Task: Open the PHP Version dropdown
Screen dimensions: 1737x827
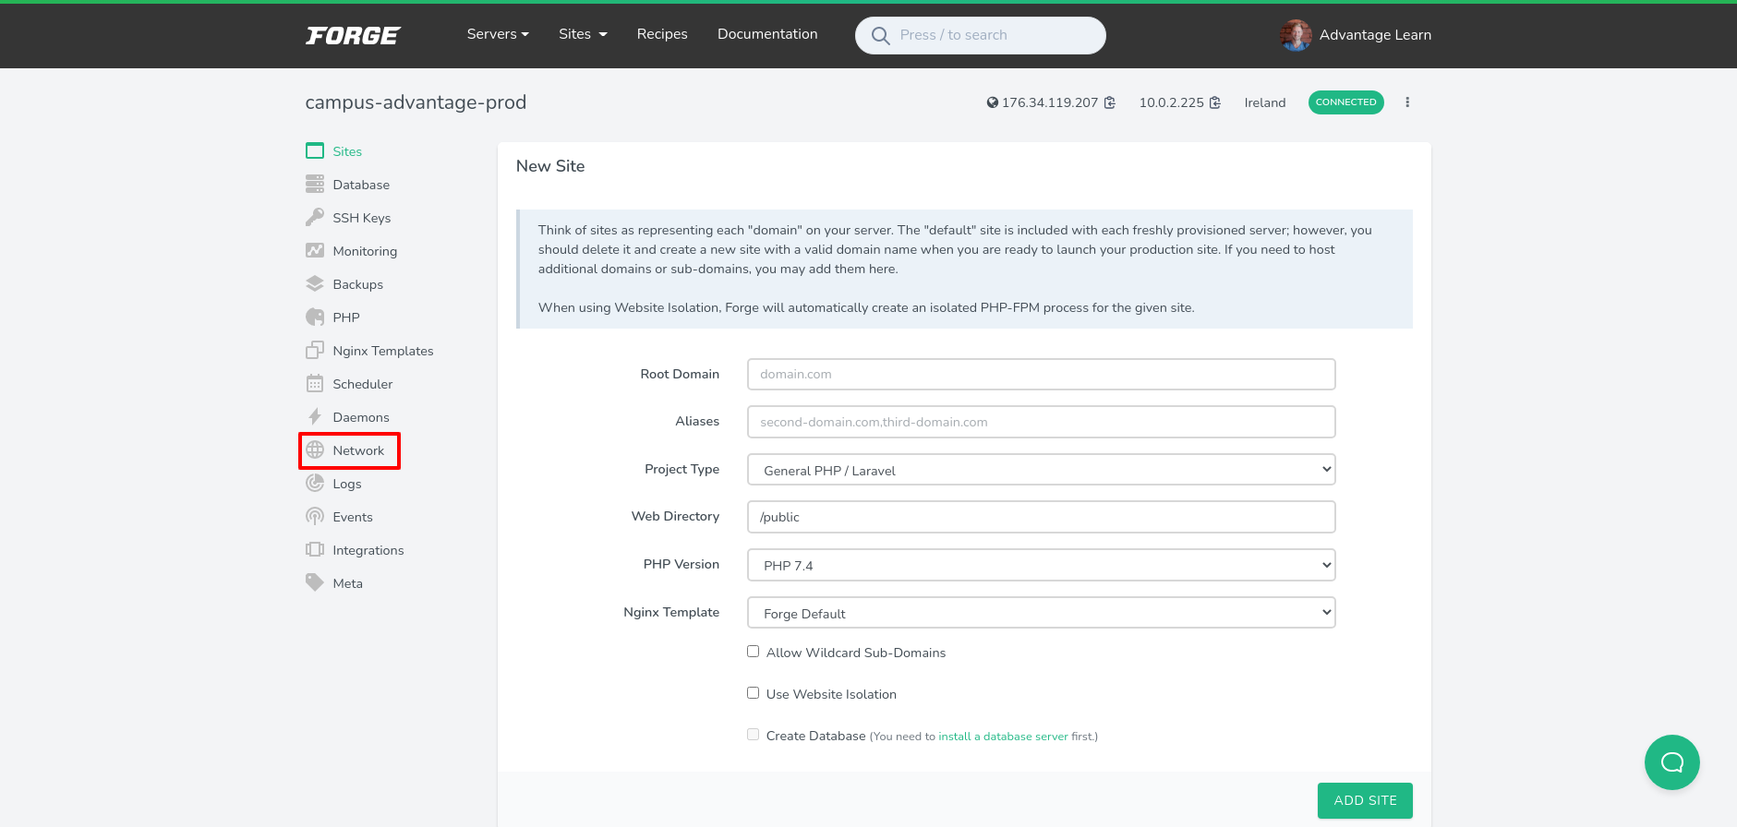Action: 1041,565
